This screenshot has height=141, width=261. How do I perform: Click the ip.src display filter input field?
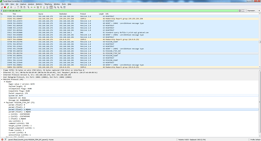[x=121, y=11]
